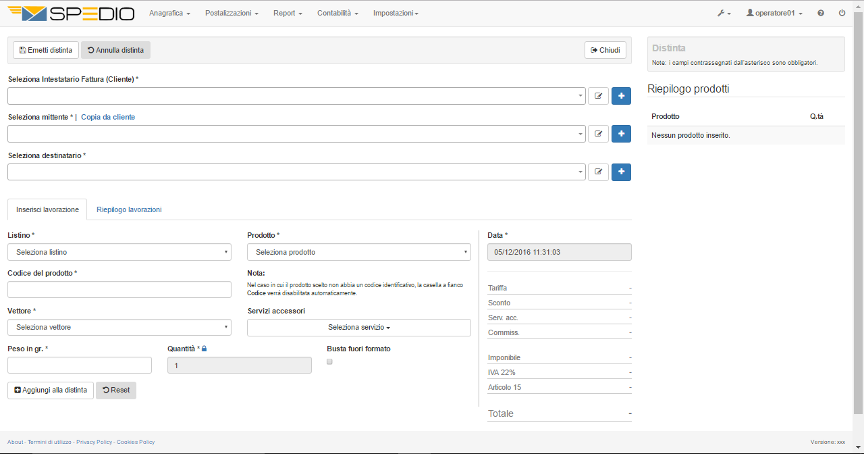Viewport: 864px width, 454px height.
Task: Click the Quantità input field
Action: pos(240,365)
